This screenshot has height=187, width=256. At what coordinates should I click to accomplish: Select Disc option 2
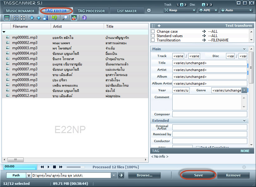pos(207,5)
